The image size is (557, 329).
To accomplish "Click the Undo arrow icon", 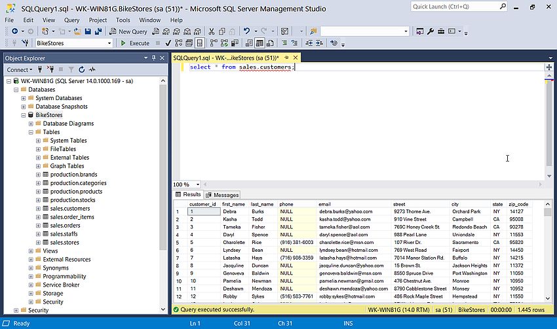I will coord(246,31).
